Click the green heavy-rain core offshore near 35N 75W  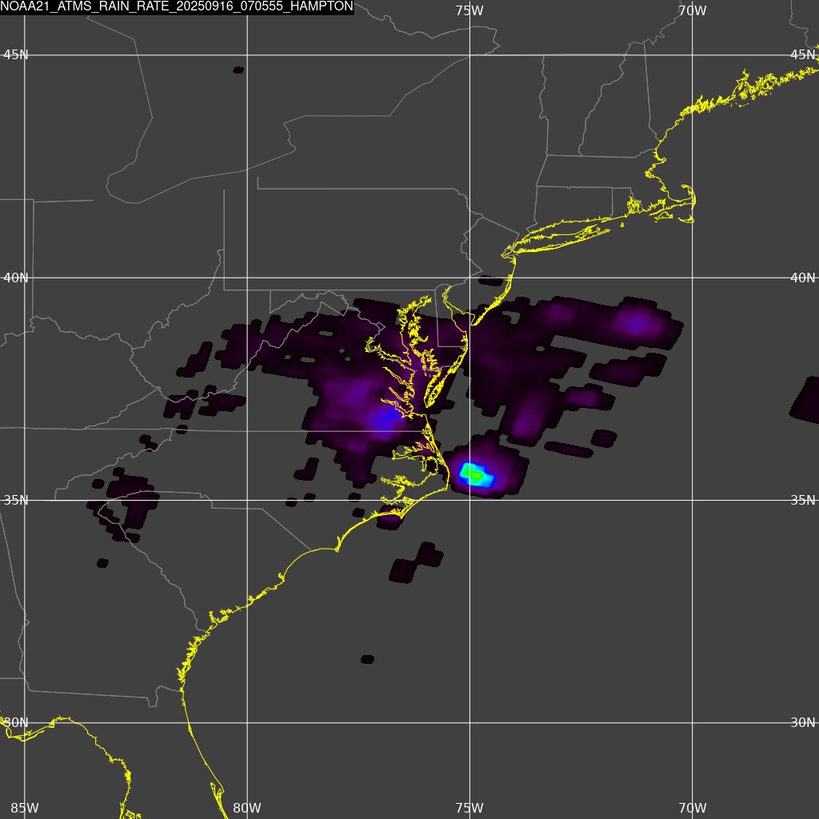[473, 475]
